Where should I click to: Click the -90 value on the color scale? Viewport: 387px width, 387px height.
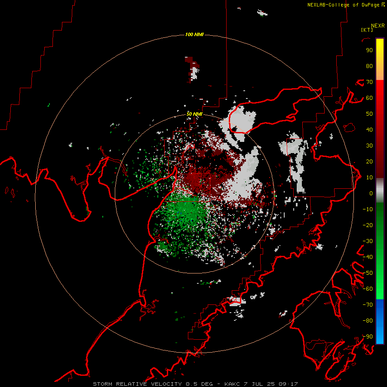click(x=368, y=337)
